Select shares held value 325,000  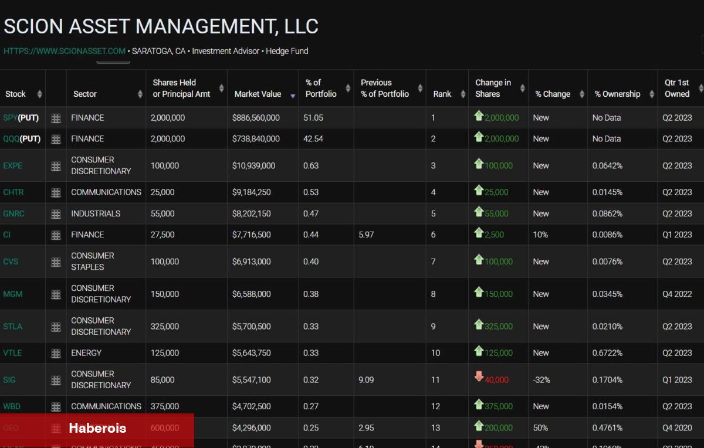[x=165, y=327]
